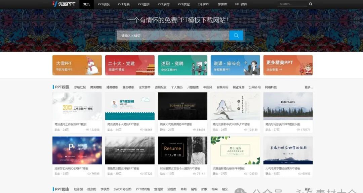
Task: Click eye view-count icon beside 125135
Action: click(246, 130)
